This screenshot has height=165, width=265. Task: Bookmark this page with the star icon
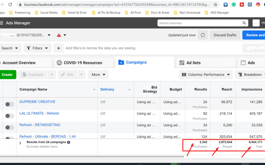coord(216,5)
